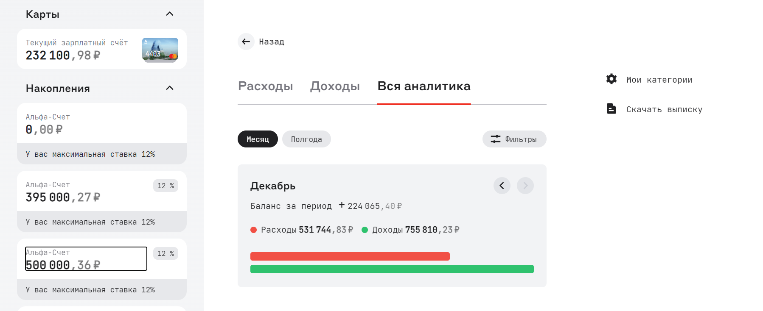
Task: Collapse the Накопления section
Action: pos(170,88)
